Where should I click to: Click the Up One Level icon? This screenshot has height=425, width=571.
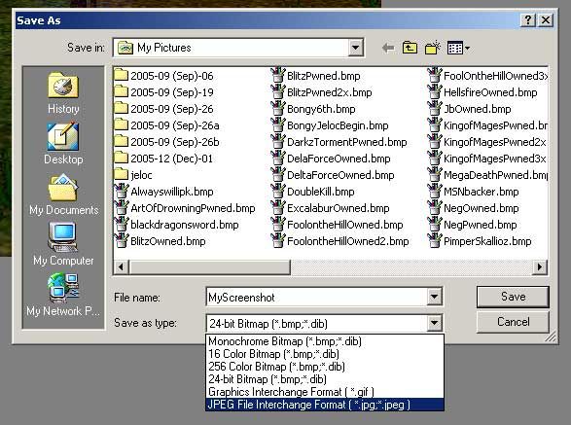tap(410, 48)
